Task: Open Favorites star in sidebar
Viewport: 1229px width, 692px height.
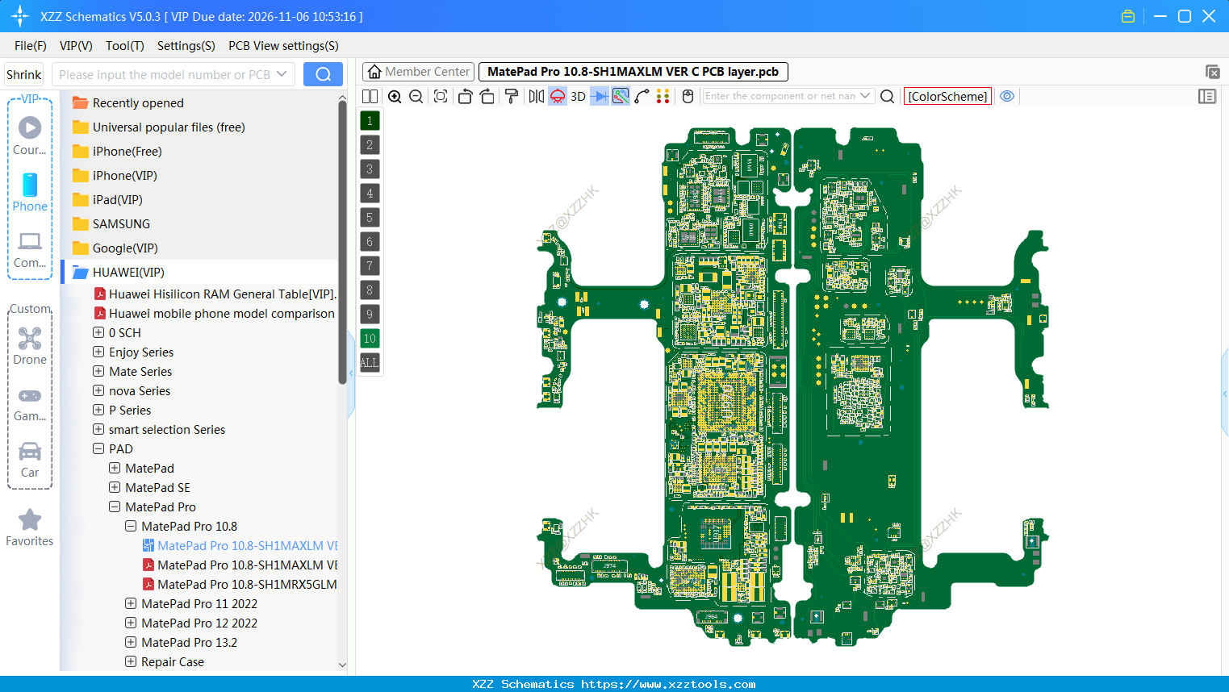Action: click(x=30, y=527)
